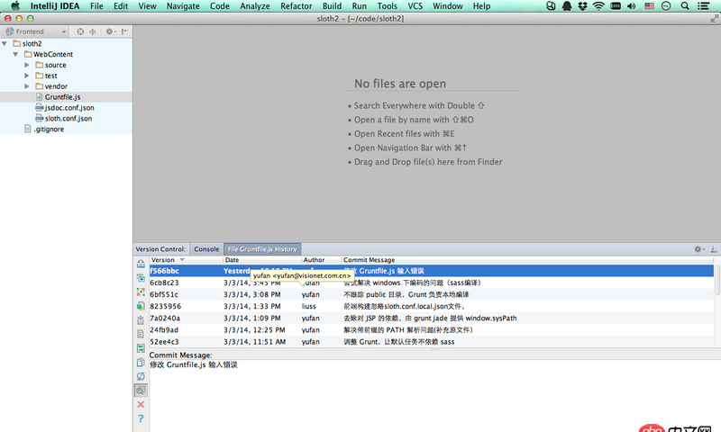Open macOS Notification Center list icon
Viewport: 721px width, 432px height.
(704, 6)
